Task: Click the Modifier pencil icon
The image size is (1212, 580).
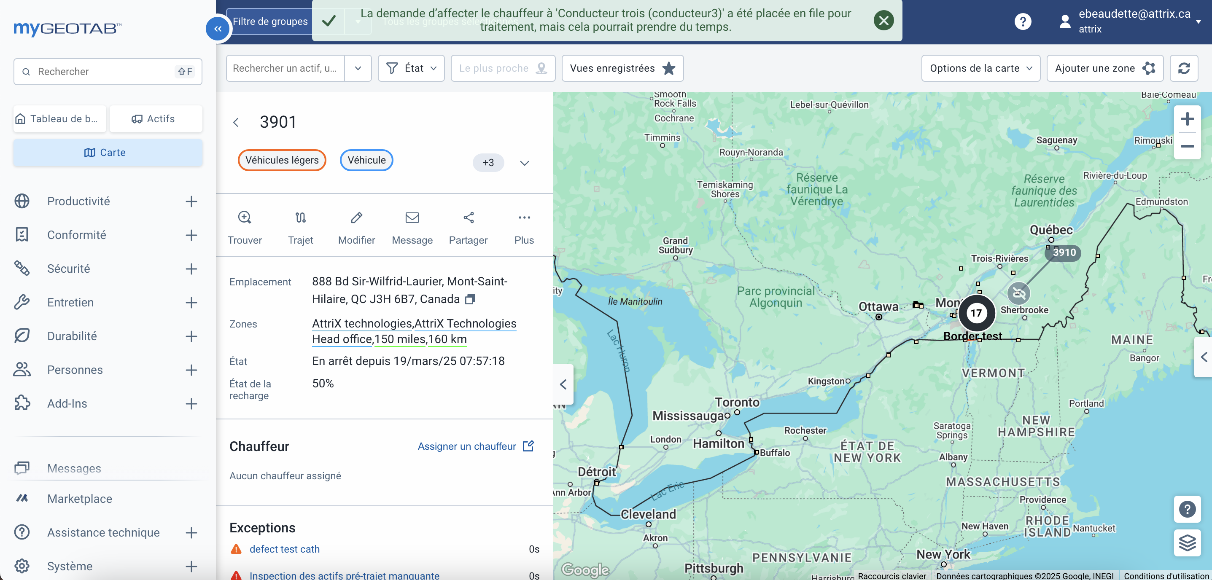Action: [356, 218]
